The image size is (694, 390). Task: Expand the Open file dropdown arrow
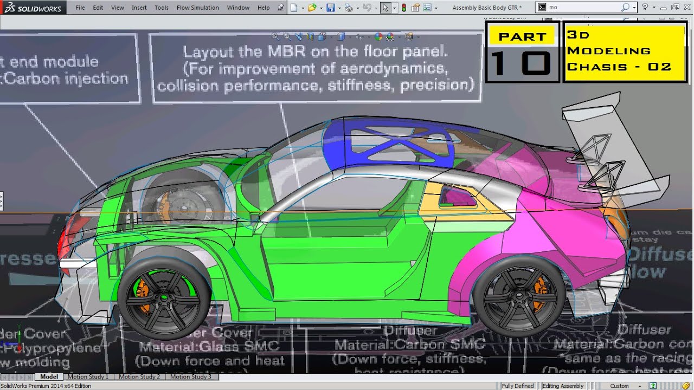click(320, 8)
